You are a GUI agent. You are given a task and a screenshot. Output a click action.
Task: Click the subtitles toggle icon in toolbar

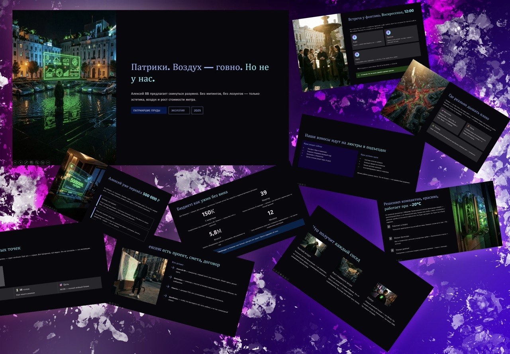click(43, 162)
